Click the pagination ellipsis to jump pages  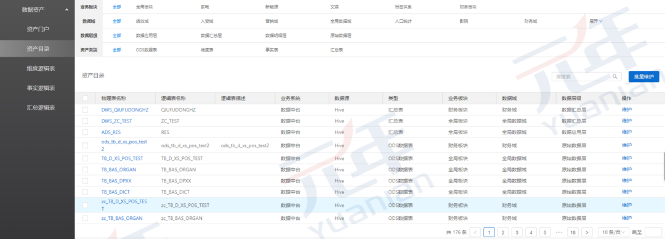tap(558, 232)
